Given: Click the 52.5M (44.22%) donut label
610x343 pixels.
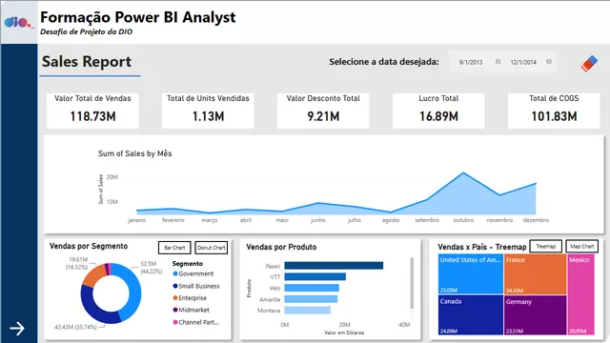Looking at the screenshot, I should [x=151, y=267].
